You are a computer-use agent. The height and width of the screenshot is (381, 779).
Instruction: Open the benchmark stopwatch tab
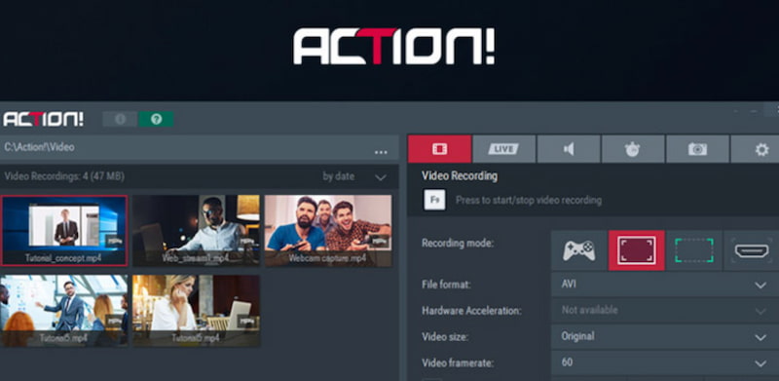tap(632, 149)
